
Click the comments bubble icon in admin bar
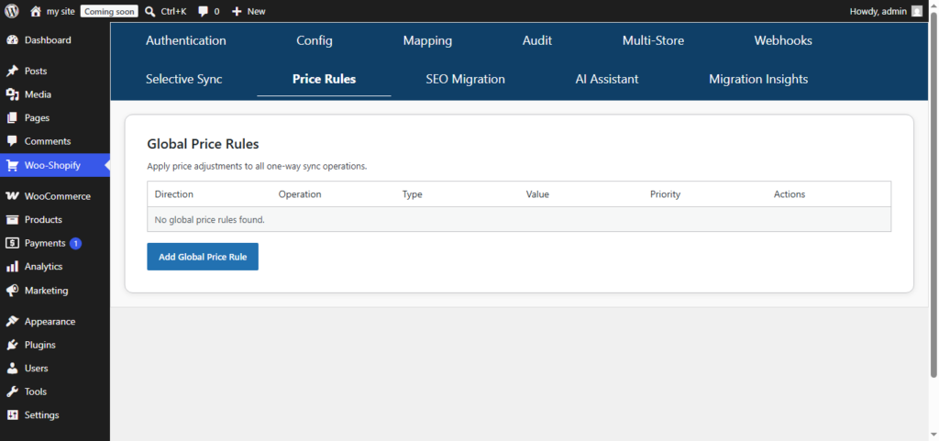click(203, 11)
